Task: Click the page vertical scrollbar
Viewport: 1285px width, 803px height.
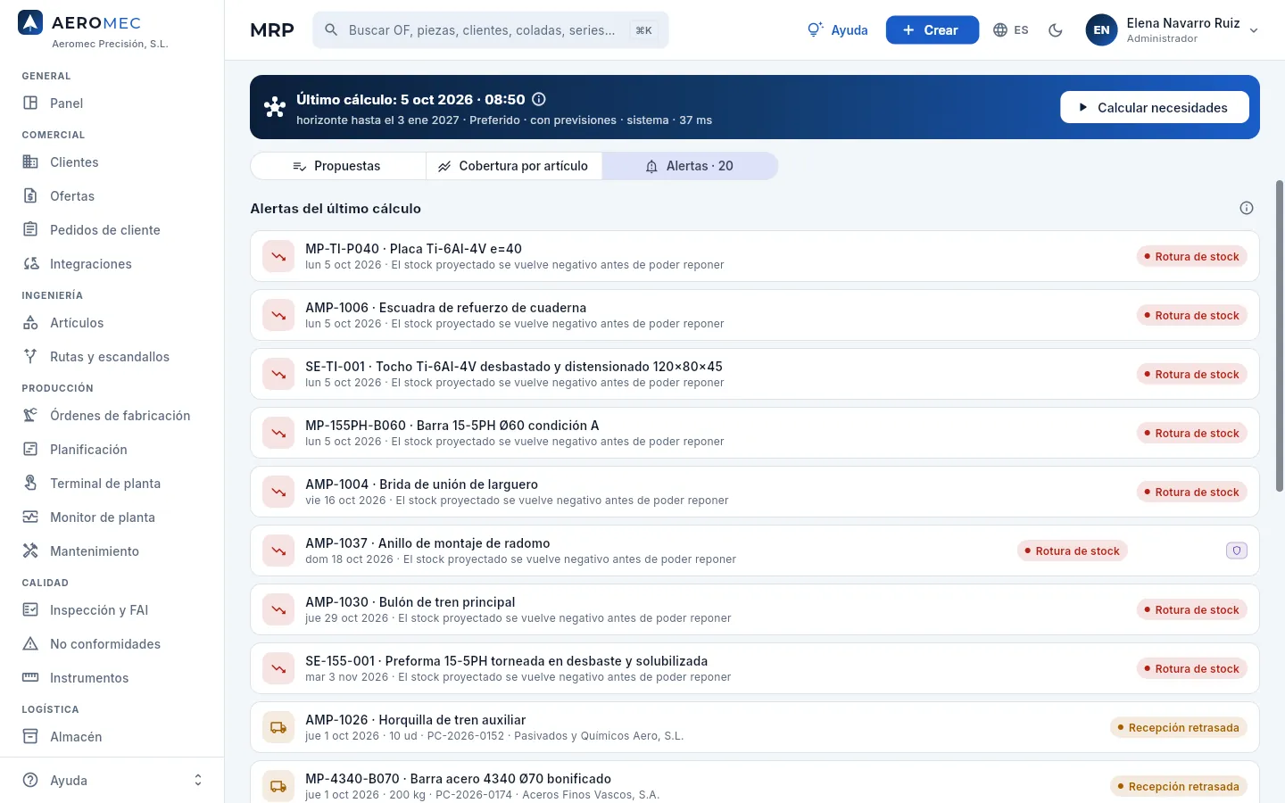Action: click(1280, 335)
